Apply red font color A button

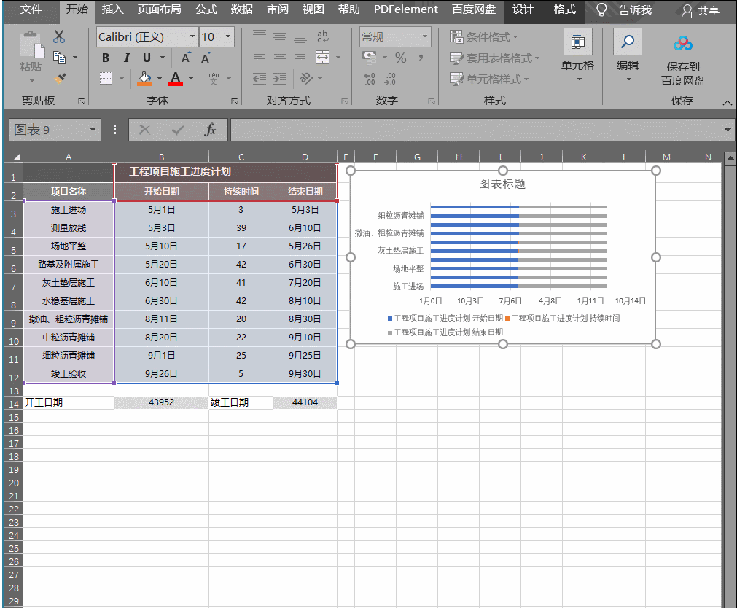click(x=176, y=79)
